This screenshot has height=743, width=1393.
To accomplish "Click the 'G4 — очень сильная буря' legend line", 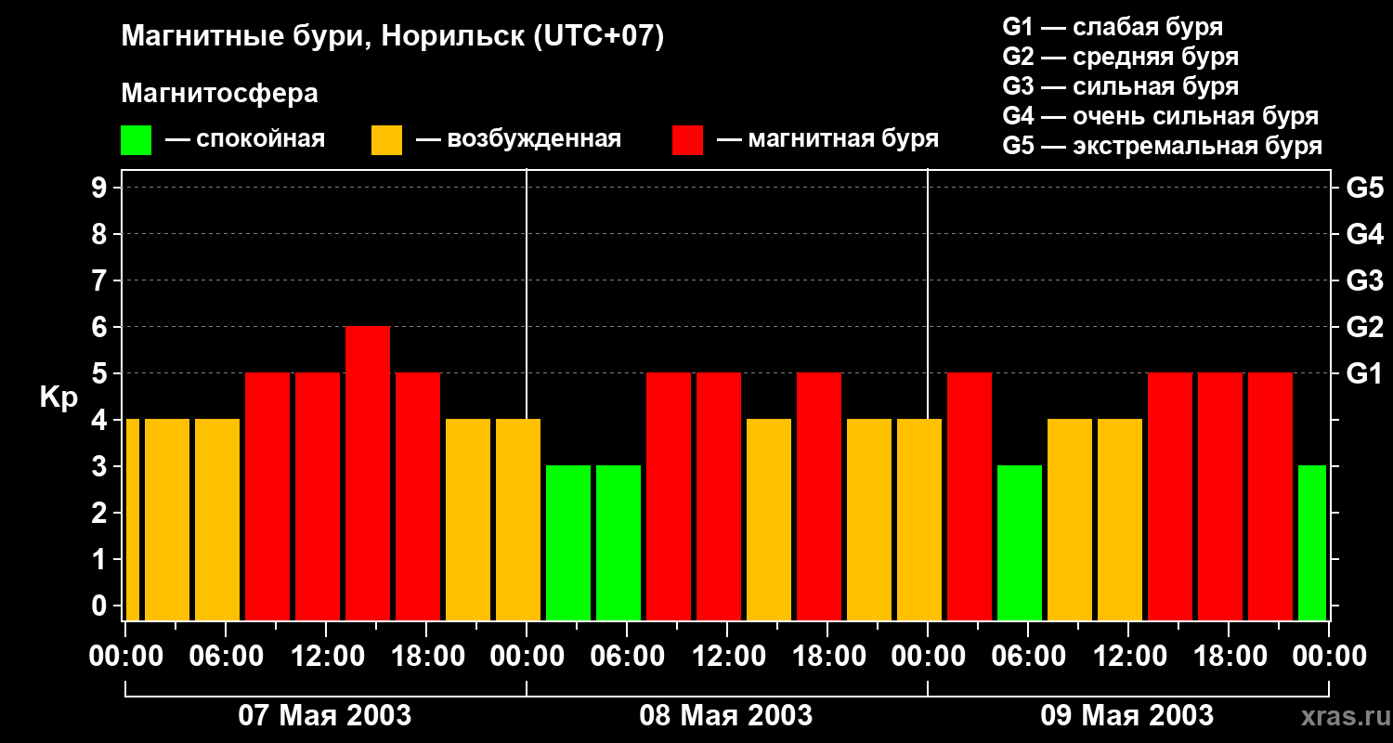I will pos(1161,116).
